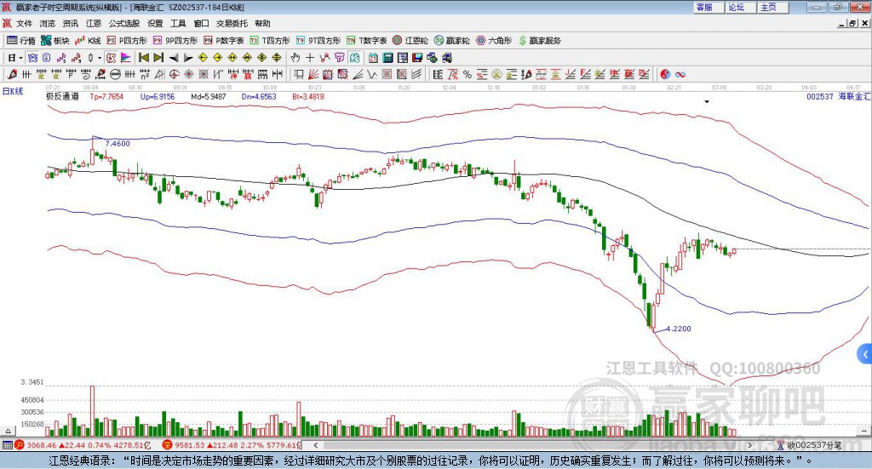Viewport: 872px width, 469px height.
Task: Click the percent sign tool icon
Action: tap(468, 74)
